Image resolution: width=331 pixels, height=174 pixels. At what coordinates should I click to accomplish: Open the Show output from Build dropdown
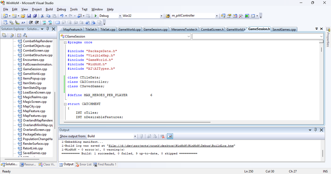[135, 136]
